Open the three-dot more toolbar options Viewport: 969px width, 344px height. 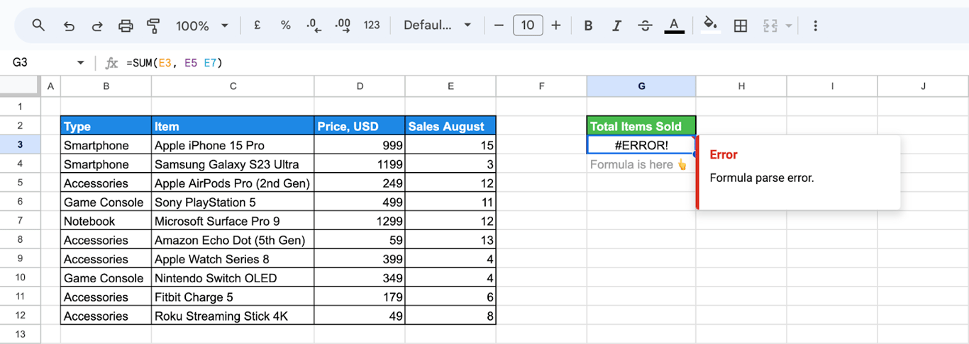(815, 25)
